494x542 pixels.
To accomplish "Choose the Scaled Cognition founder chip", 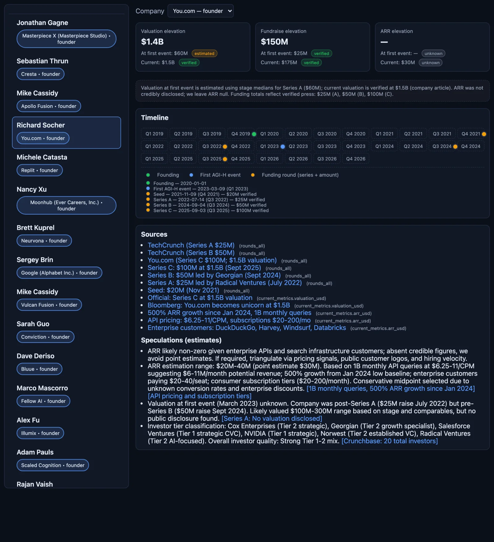I will [x=53, y=465].
